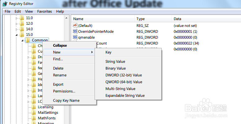Choose Permissions... in the context menu
Image resolution: width=241 pixels, height=124 pixels.
[x=69, y=91]
